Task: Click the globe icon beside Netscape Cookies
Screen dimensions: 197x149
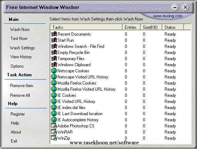Action: [54, 71]
